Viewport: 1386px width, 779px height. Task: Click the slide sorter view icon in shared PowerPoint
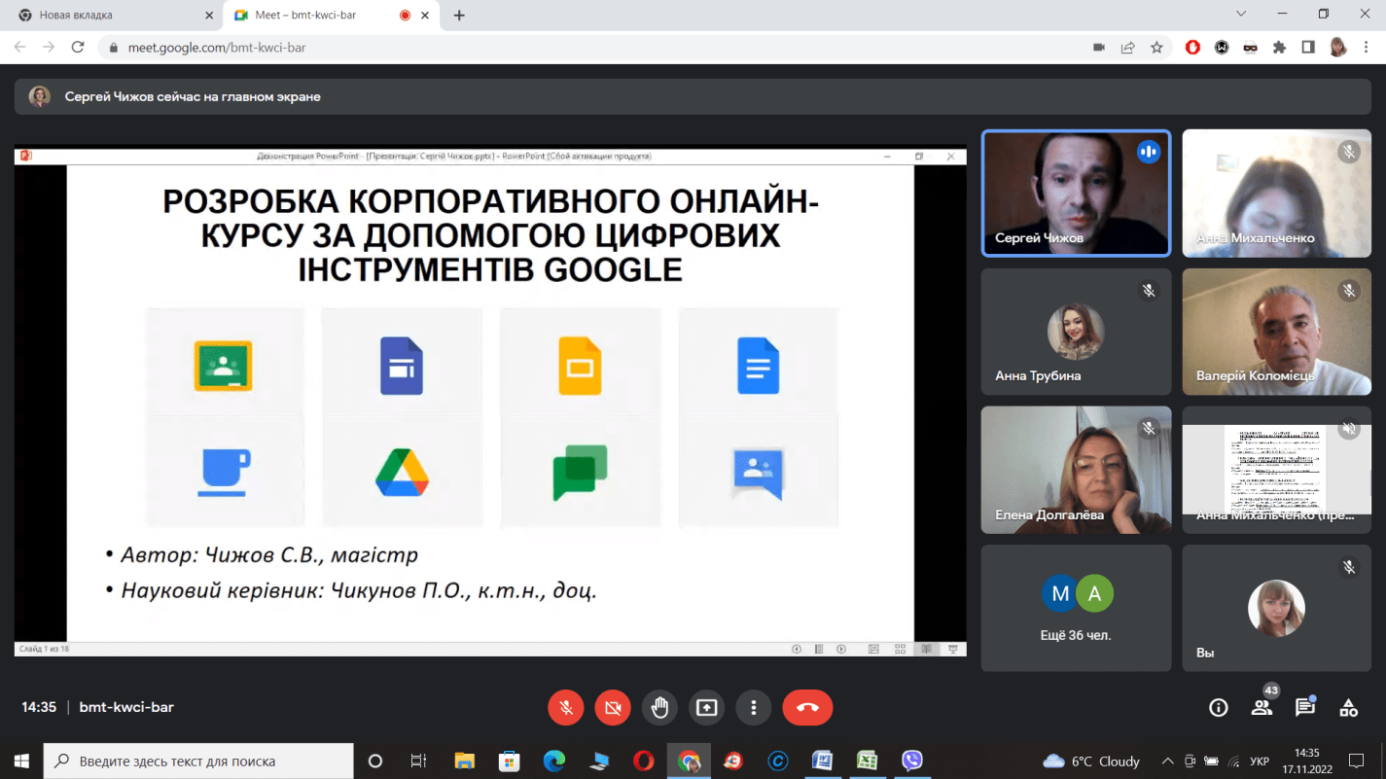point(900,649)
